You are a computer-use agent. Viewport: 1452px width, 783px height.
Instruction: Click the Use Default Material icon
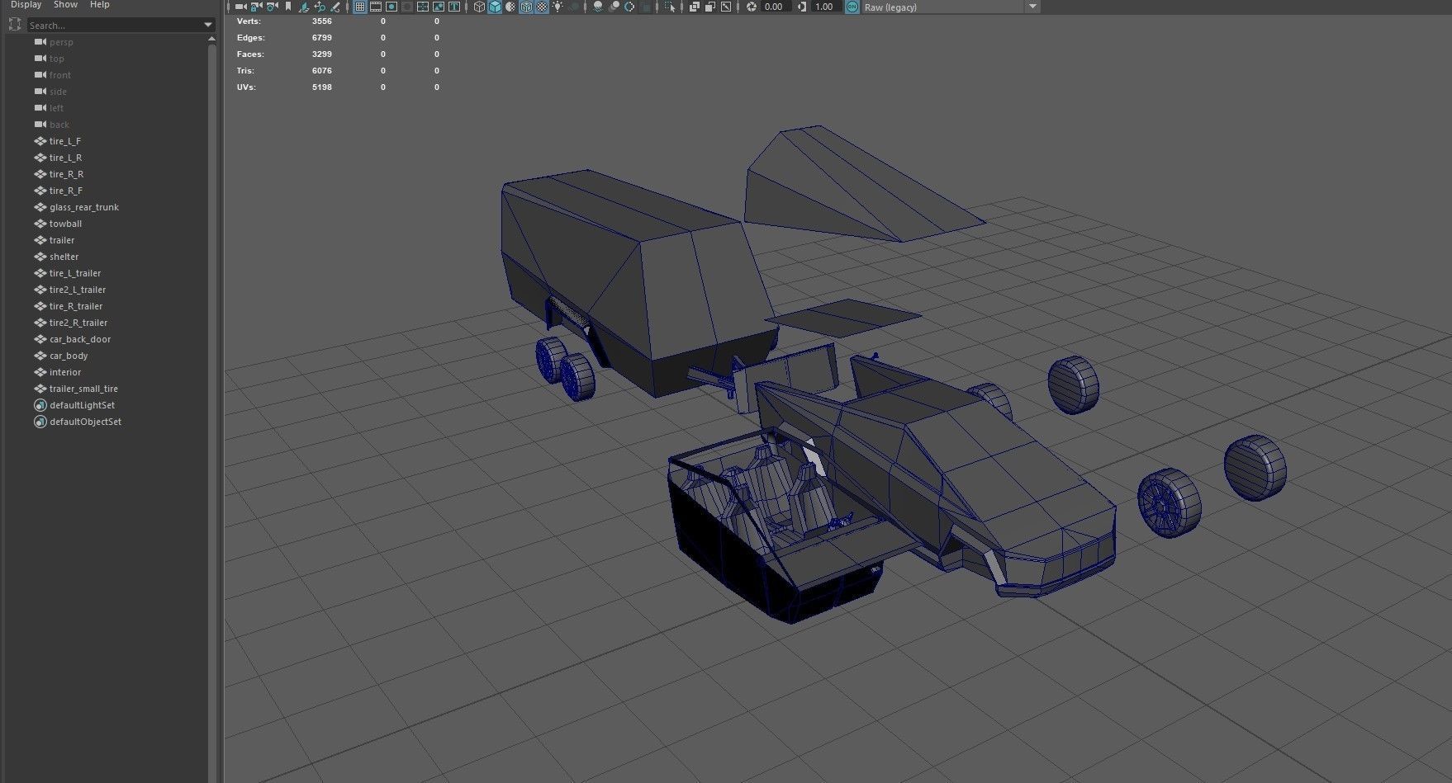(510, 7)
